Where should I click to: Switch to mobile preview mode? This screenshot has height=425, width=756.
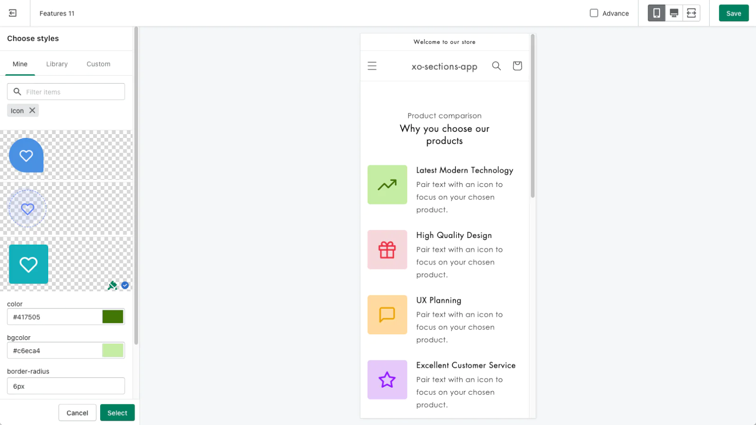(x=656, y=13)
